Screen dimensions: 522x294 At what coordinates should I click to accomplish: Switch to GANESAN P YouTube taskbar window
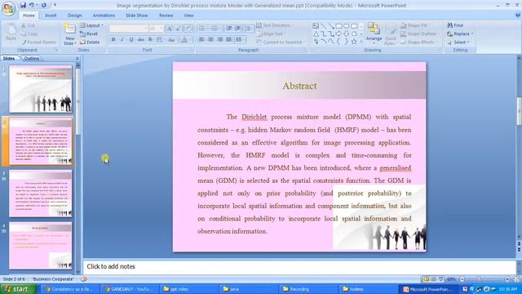click(x=130, y=289)
